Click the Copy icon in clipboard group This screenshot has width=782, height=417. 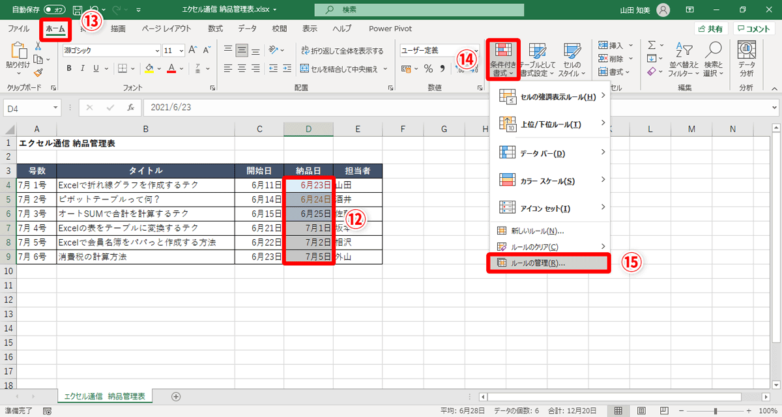click(x=37, y=59)
